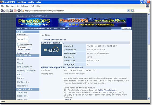Open Home in the top navigation bar

pos(20,28)
